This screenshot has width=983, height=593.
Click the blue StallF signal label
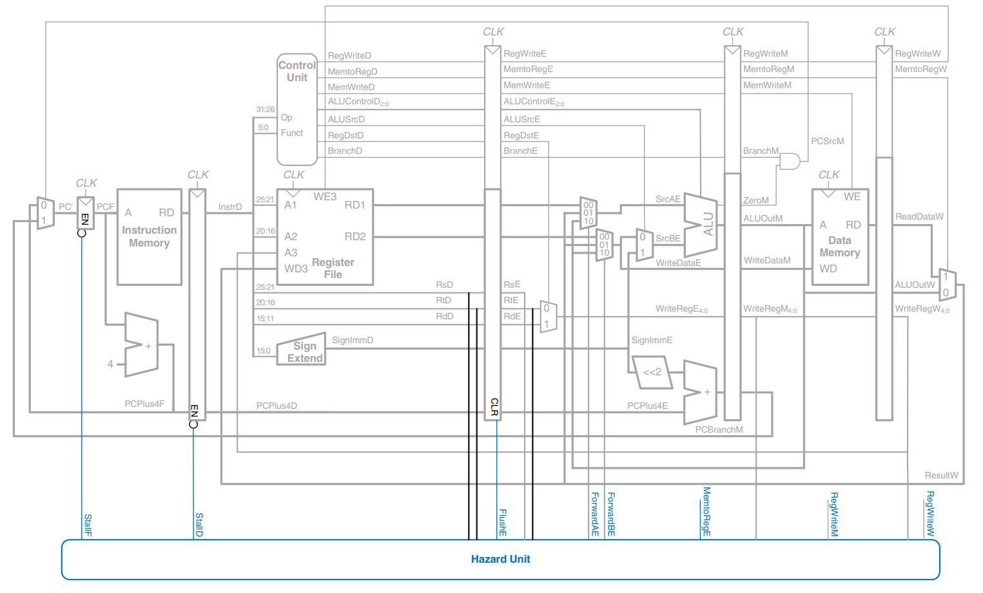coord(88,525)
